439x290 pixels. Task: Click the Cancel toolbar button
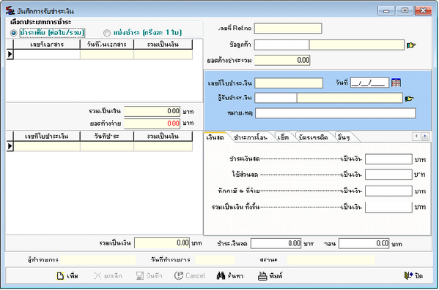(x=190, y=276)
